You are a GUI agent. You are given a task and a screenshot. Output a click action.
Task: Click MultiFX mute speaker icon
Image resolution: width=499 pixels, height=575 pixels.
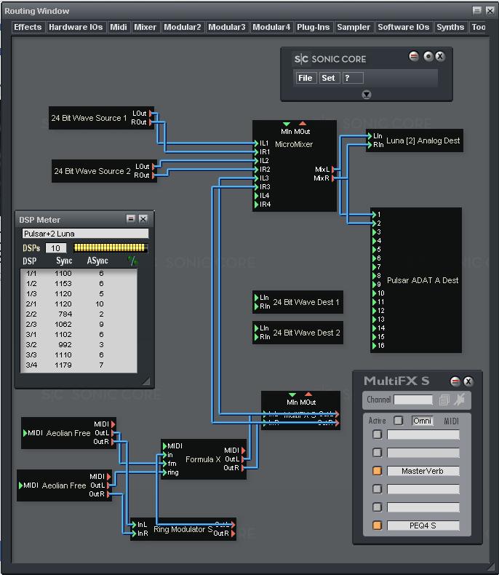(460, 400)
